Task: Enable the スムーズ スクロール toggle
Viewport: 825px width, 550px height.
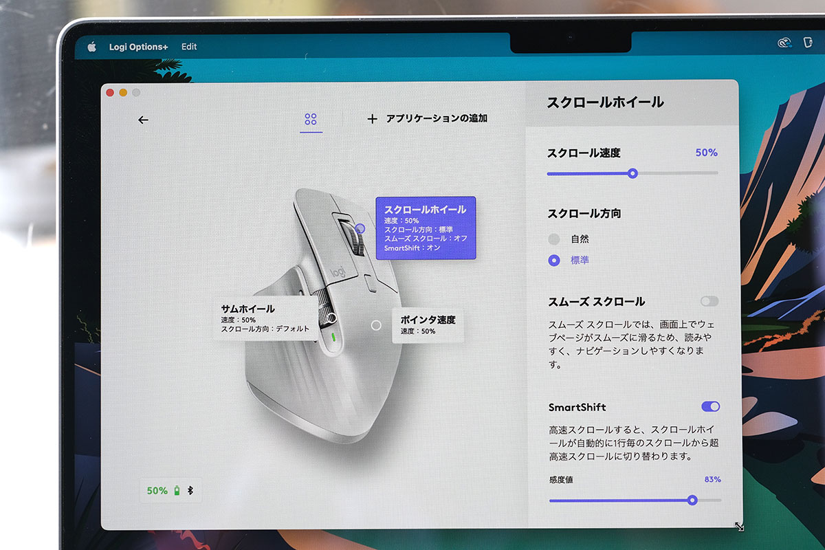Action: click(x=709, y=301)
